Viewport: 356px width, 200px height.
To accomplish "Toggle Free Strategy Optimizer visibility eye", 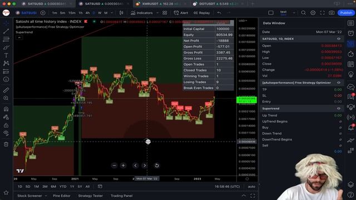I will [339, 83].
